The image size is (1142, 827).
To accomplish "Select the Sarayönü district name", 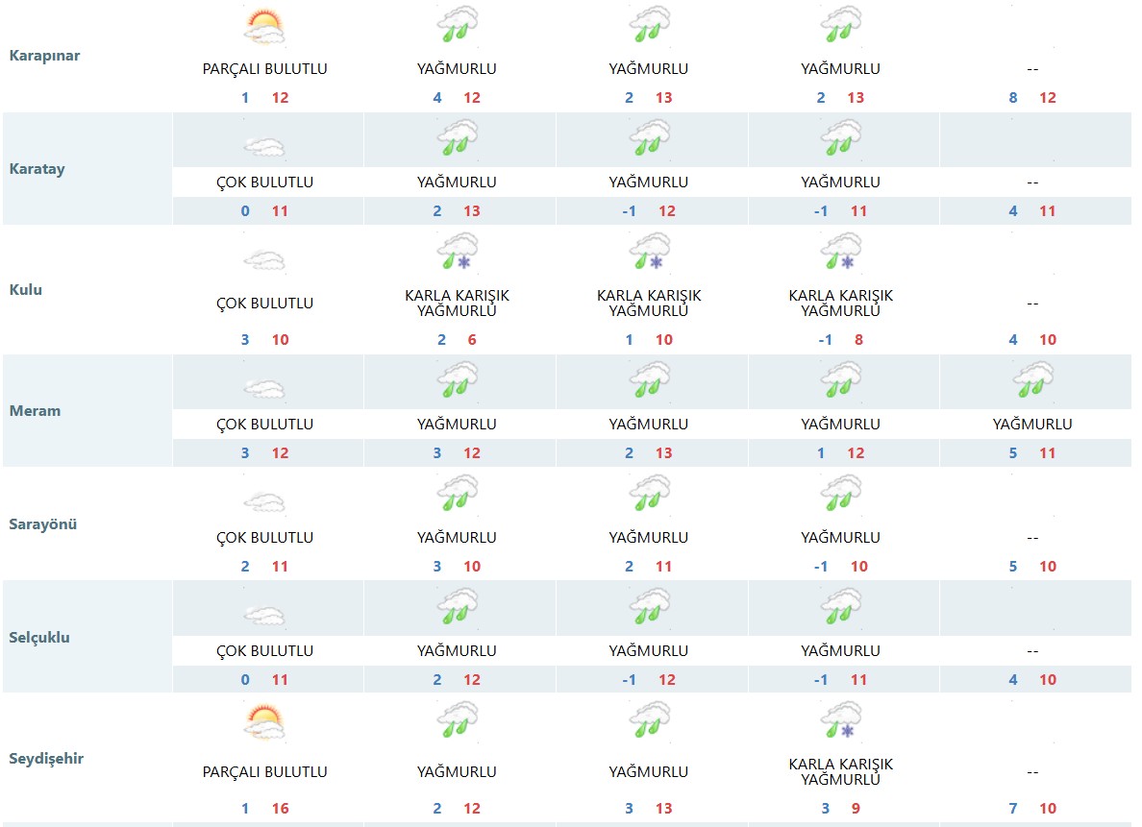I will 42,524.
